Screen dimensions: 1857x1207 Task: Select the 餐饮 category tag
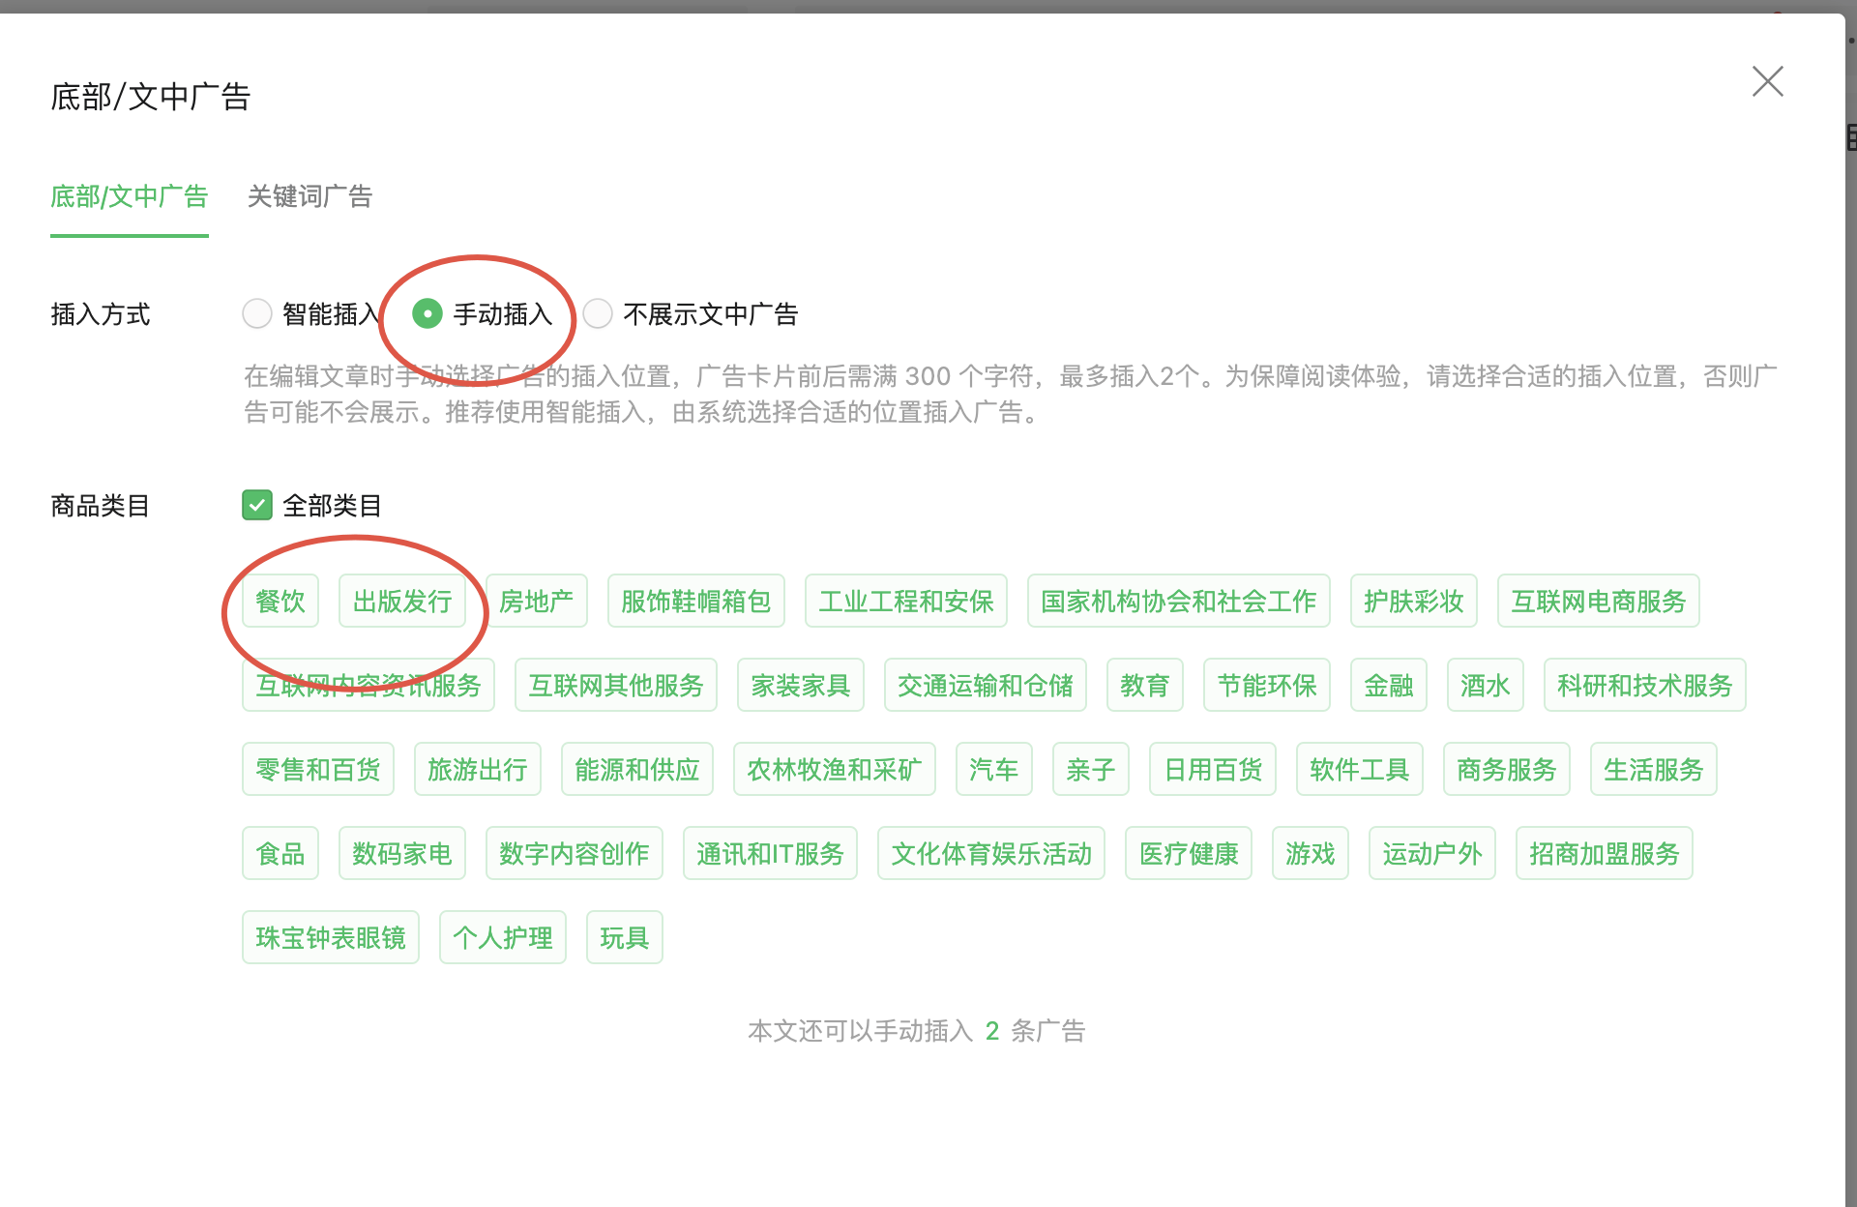click(280, 601)
